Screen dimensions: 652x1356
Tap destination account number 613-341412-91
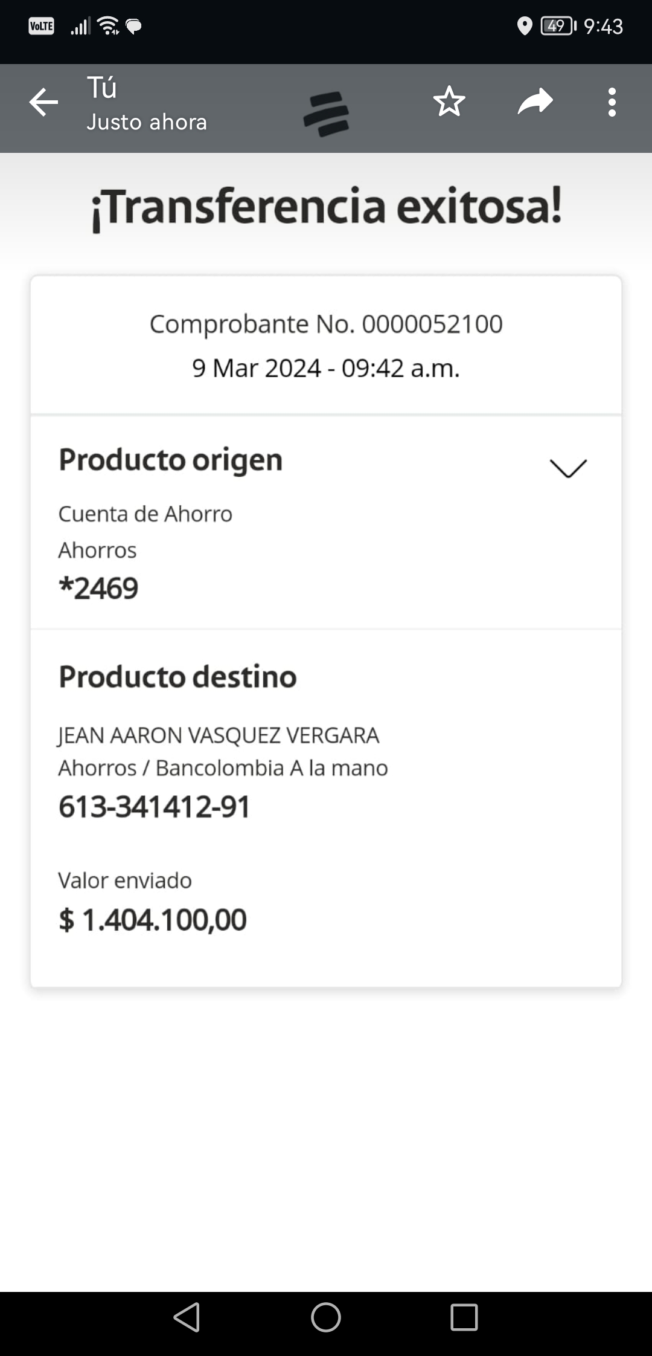[x=155, y=807]
